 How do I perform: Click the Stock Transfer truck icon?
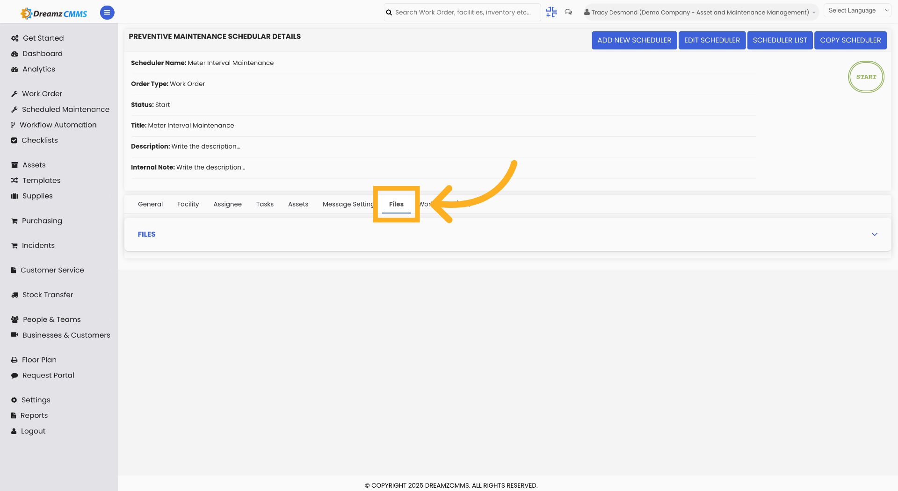tap(14, 295)
